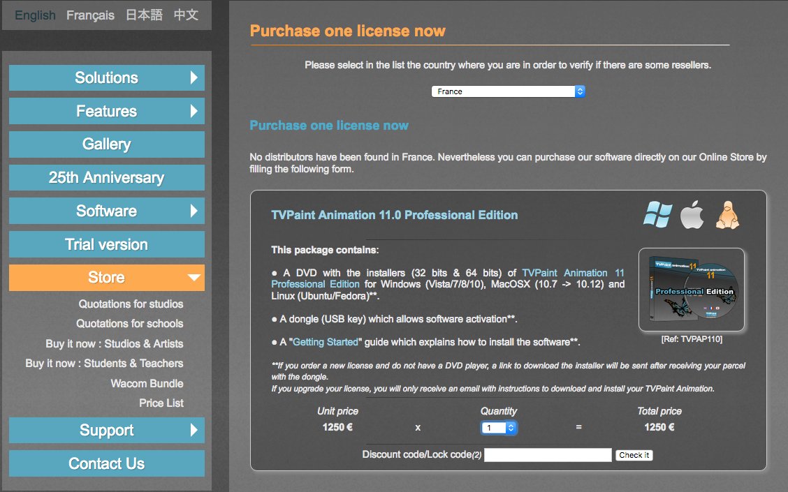
Task: Go to the Trial version page
Action: point(107,244)
